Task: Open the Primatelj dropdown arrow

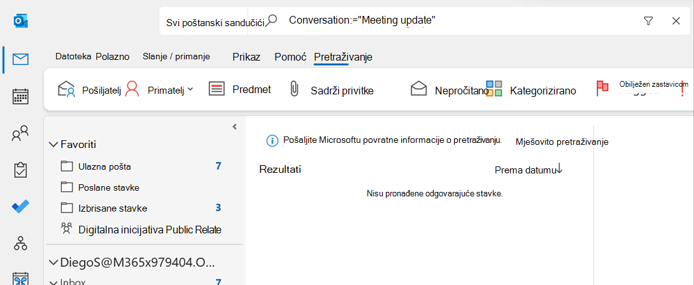Action: tap(190, 89)
